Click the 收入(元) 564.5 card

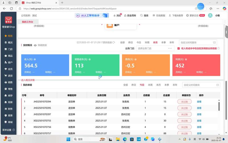click(45, 65)
